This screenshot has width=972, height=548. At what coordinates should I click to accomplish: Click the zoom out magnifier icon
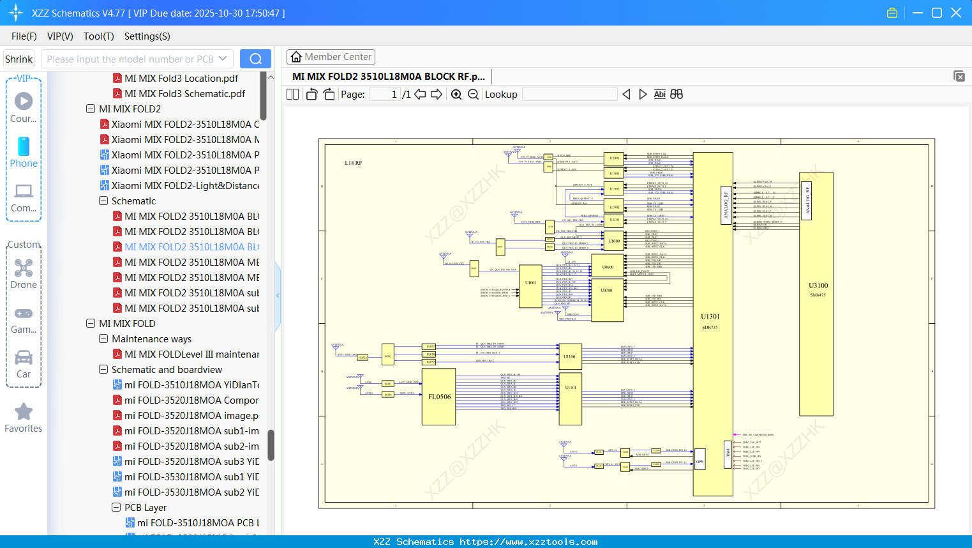click(x=473, y=95)
